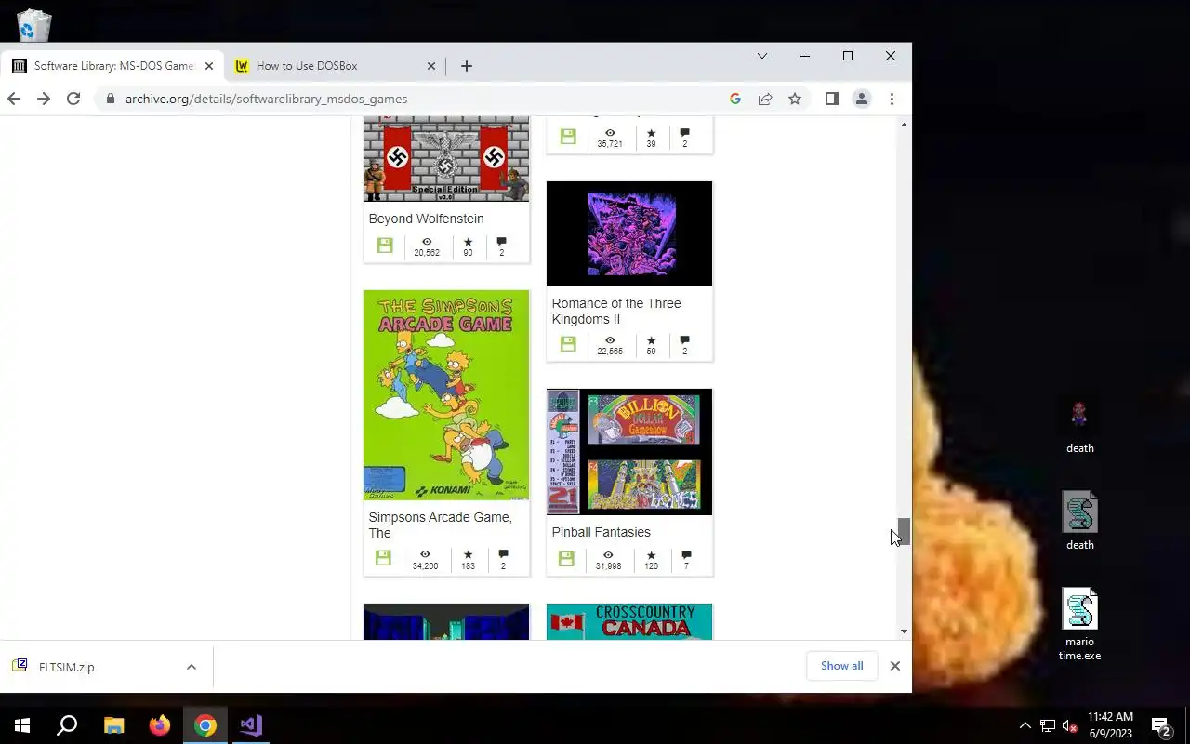
Task: Click Show all downloads button
Action: [841, 666]
